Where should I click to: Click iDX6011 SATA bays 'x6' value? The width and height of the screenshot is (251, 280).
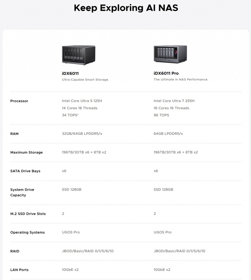click(64, 171)
